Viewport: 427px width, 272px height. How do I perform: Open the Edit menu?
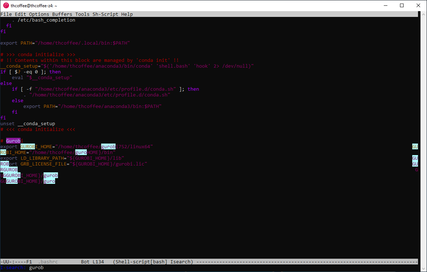[x=21, y=14]
